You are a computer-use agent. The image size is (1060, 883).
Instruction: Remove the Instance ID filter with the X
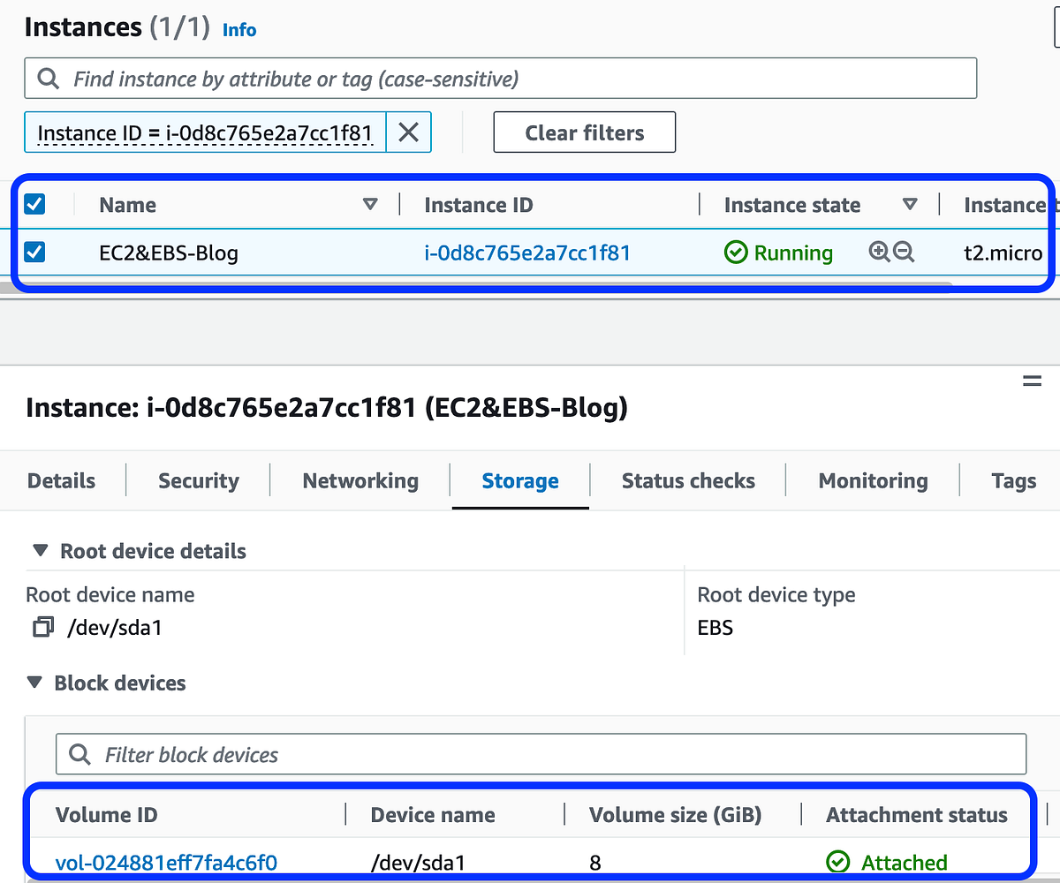(409, 132)
